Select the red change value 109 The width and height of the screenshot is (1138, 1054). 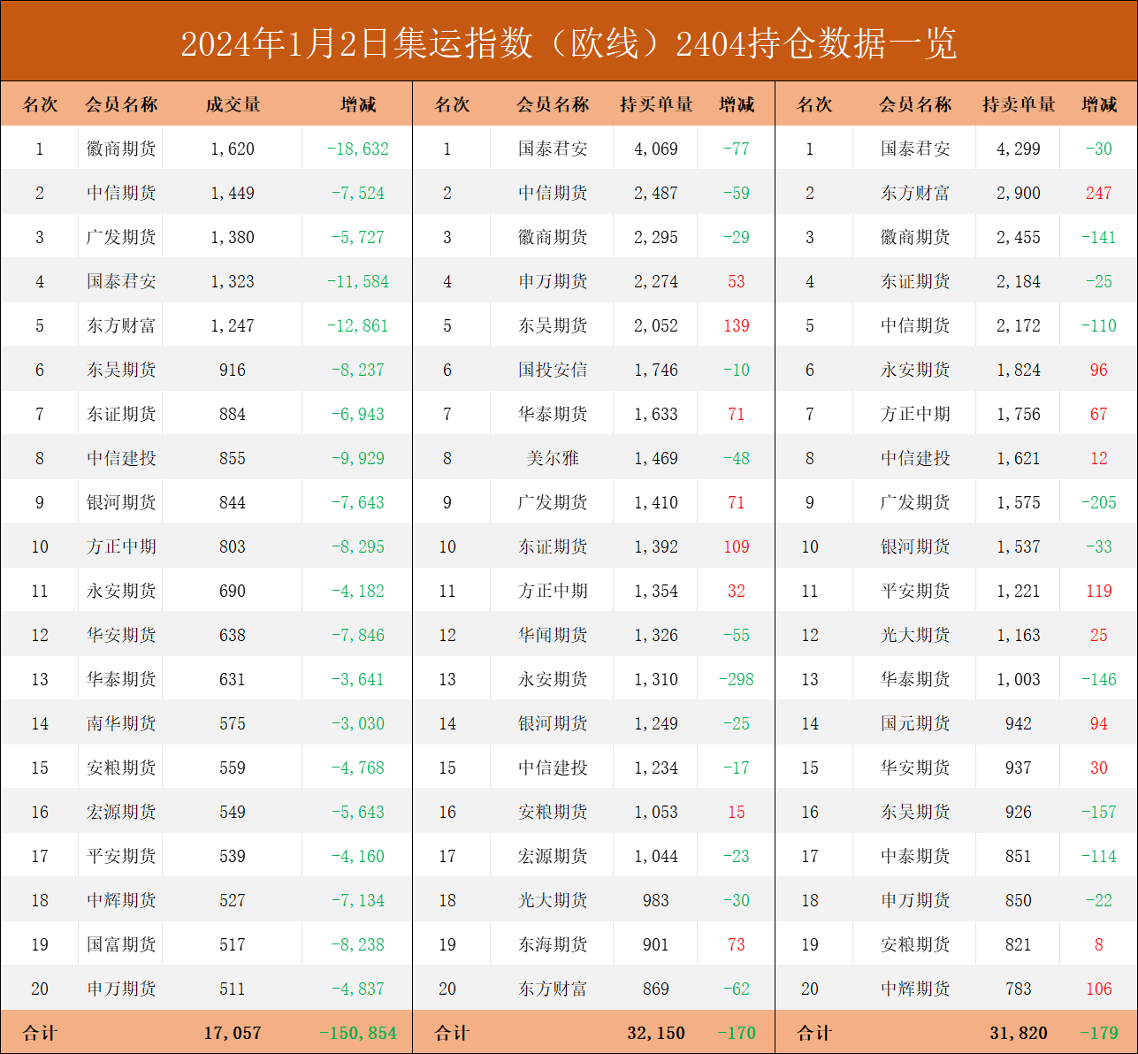point(736,546)
